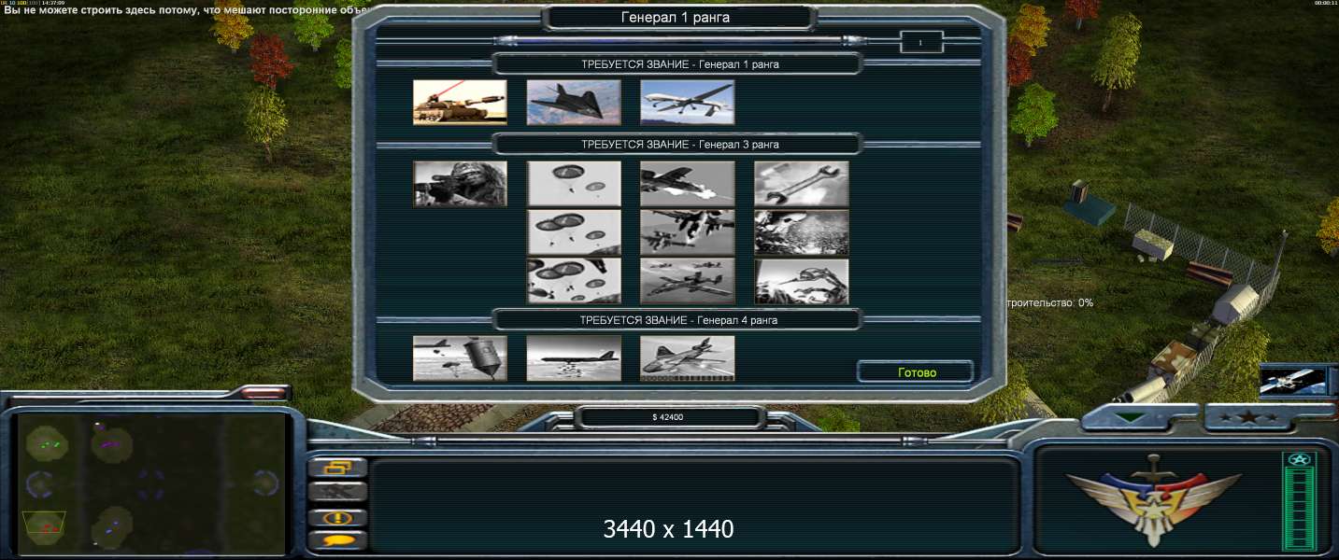Collapse the command bar with green arrow
This screenshot has width=1339, height=560.
pos(1132,417)
